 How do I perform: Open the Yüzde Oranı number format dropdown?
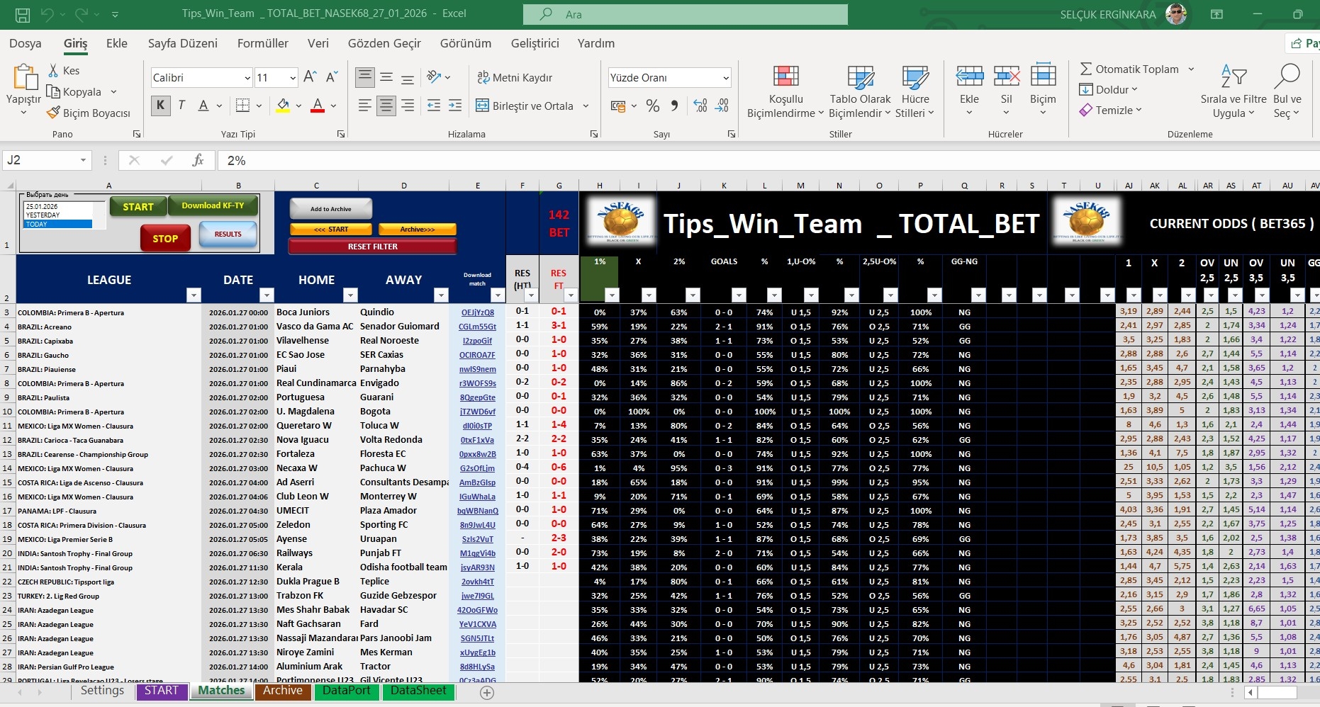(726, 77)
